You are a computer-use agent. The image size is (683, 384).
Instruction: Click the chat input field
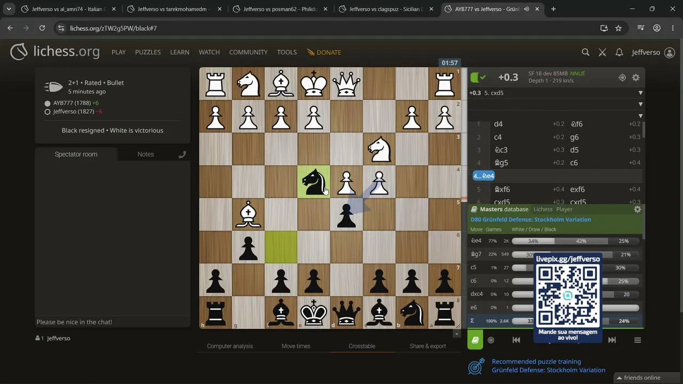point(112,322)
